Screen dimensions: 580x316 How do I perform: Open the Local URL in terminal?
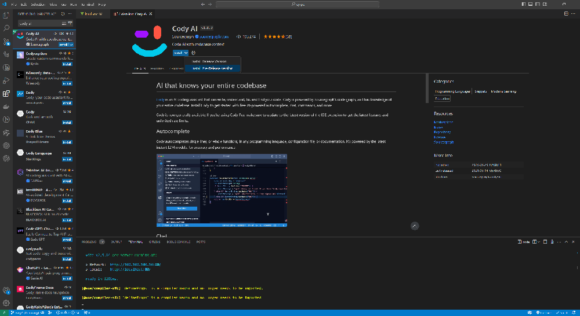(130, 270)
